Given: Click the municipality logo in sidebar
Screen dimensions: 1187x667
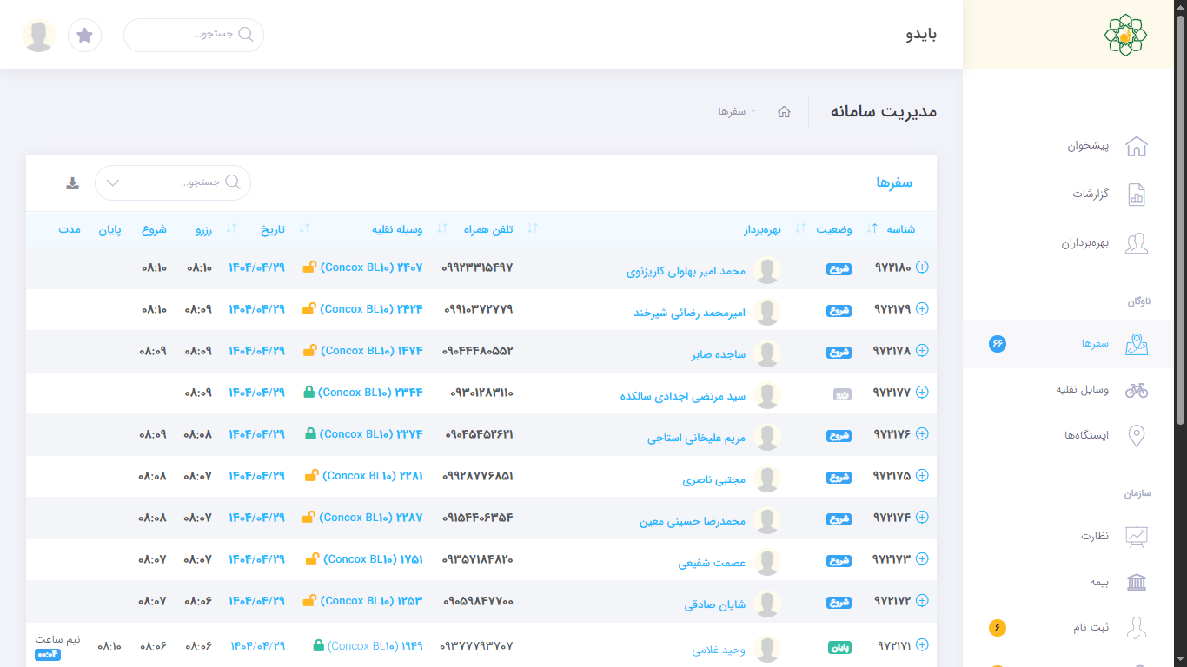Looking at the screenshot, I should point(1124,35).
